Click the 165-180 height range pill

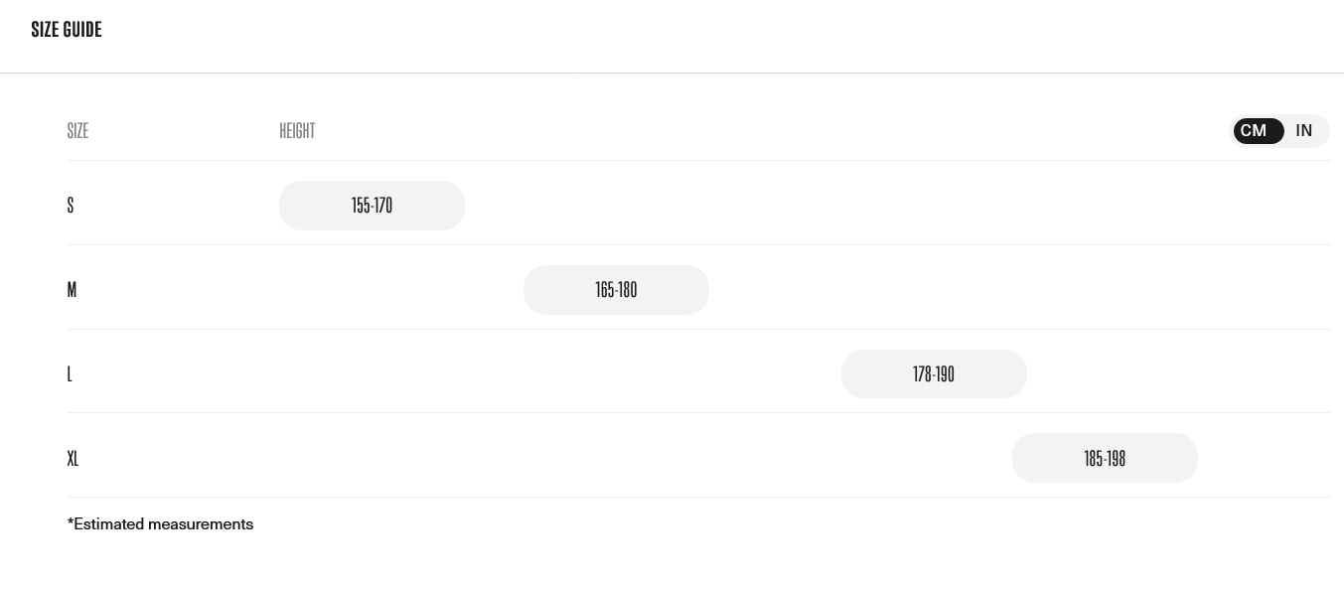(x=616, y=290)
